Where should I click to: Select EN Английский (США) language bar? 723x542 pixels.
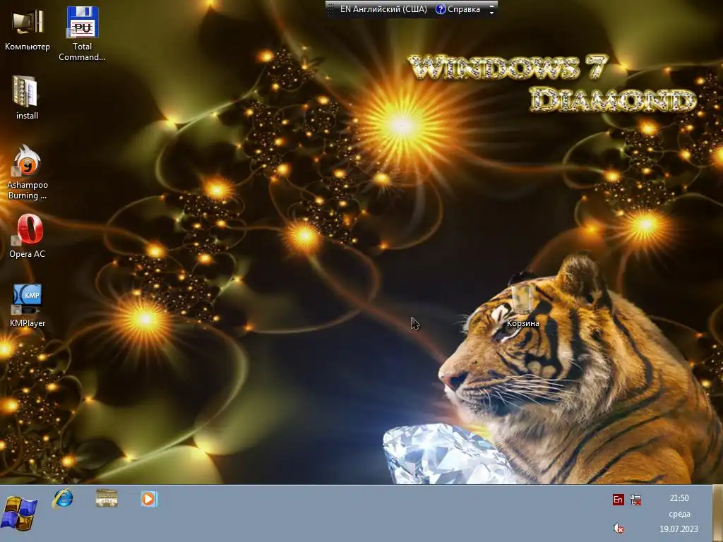click(383, 9)
